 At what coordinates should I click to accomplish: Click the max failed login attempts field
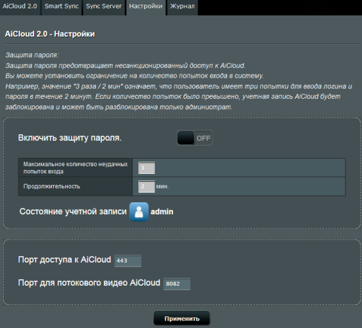[x=146, y=168]
